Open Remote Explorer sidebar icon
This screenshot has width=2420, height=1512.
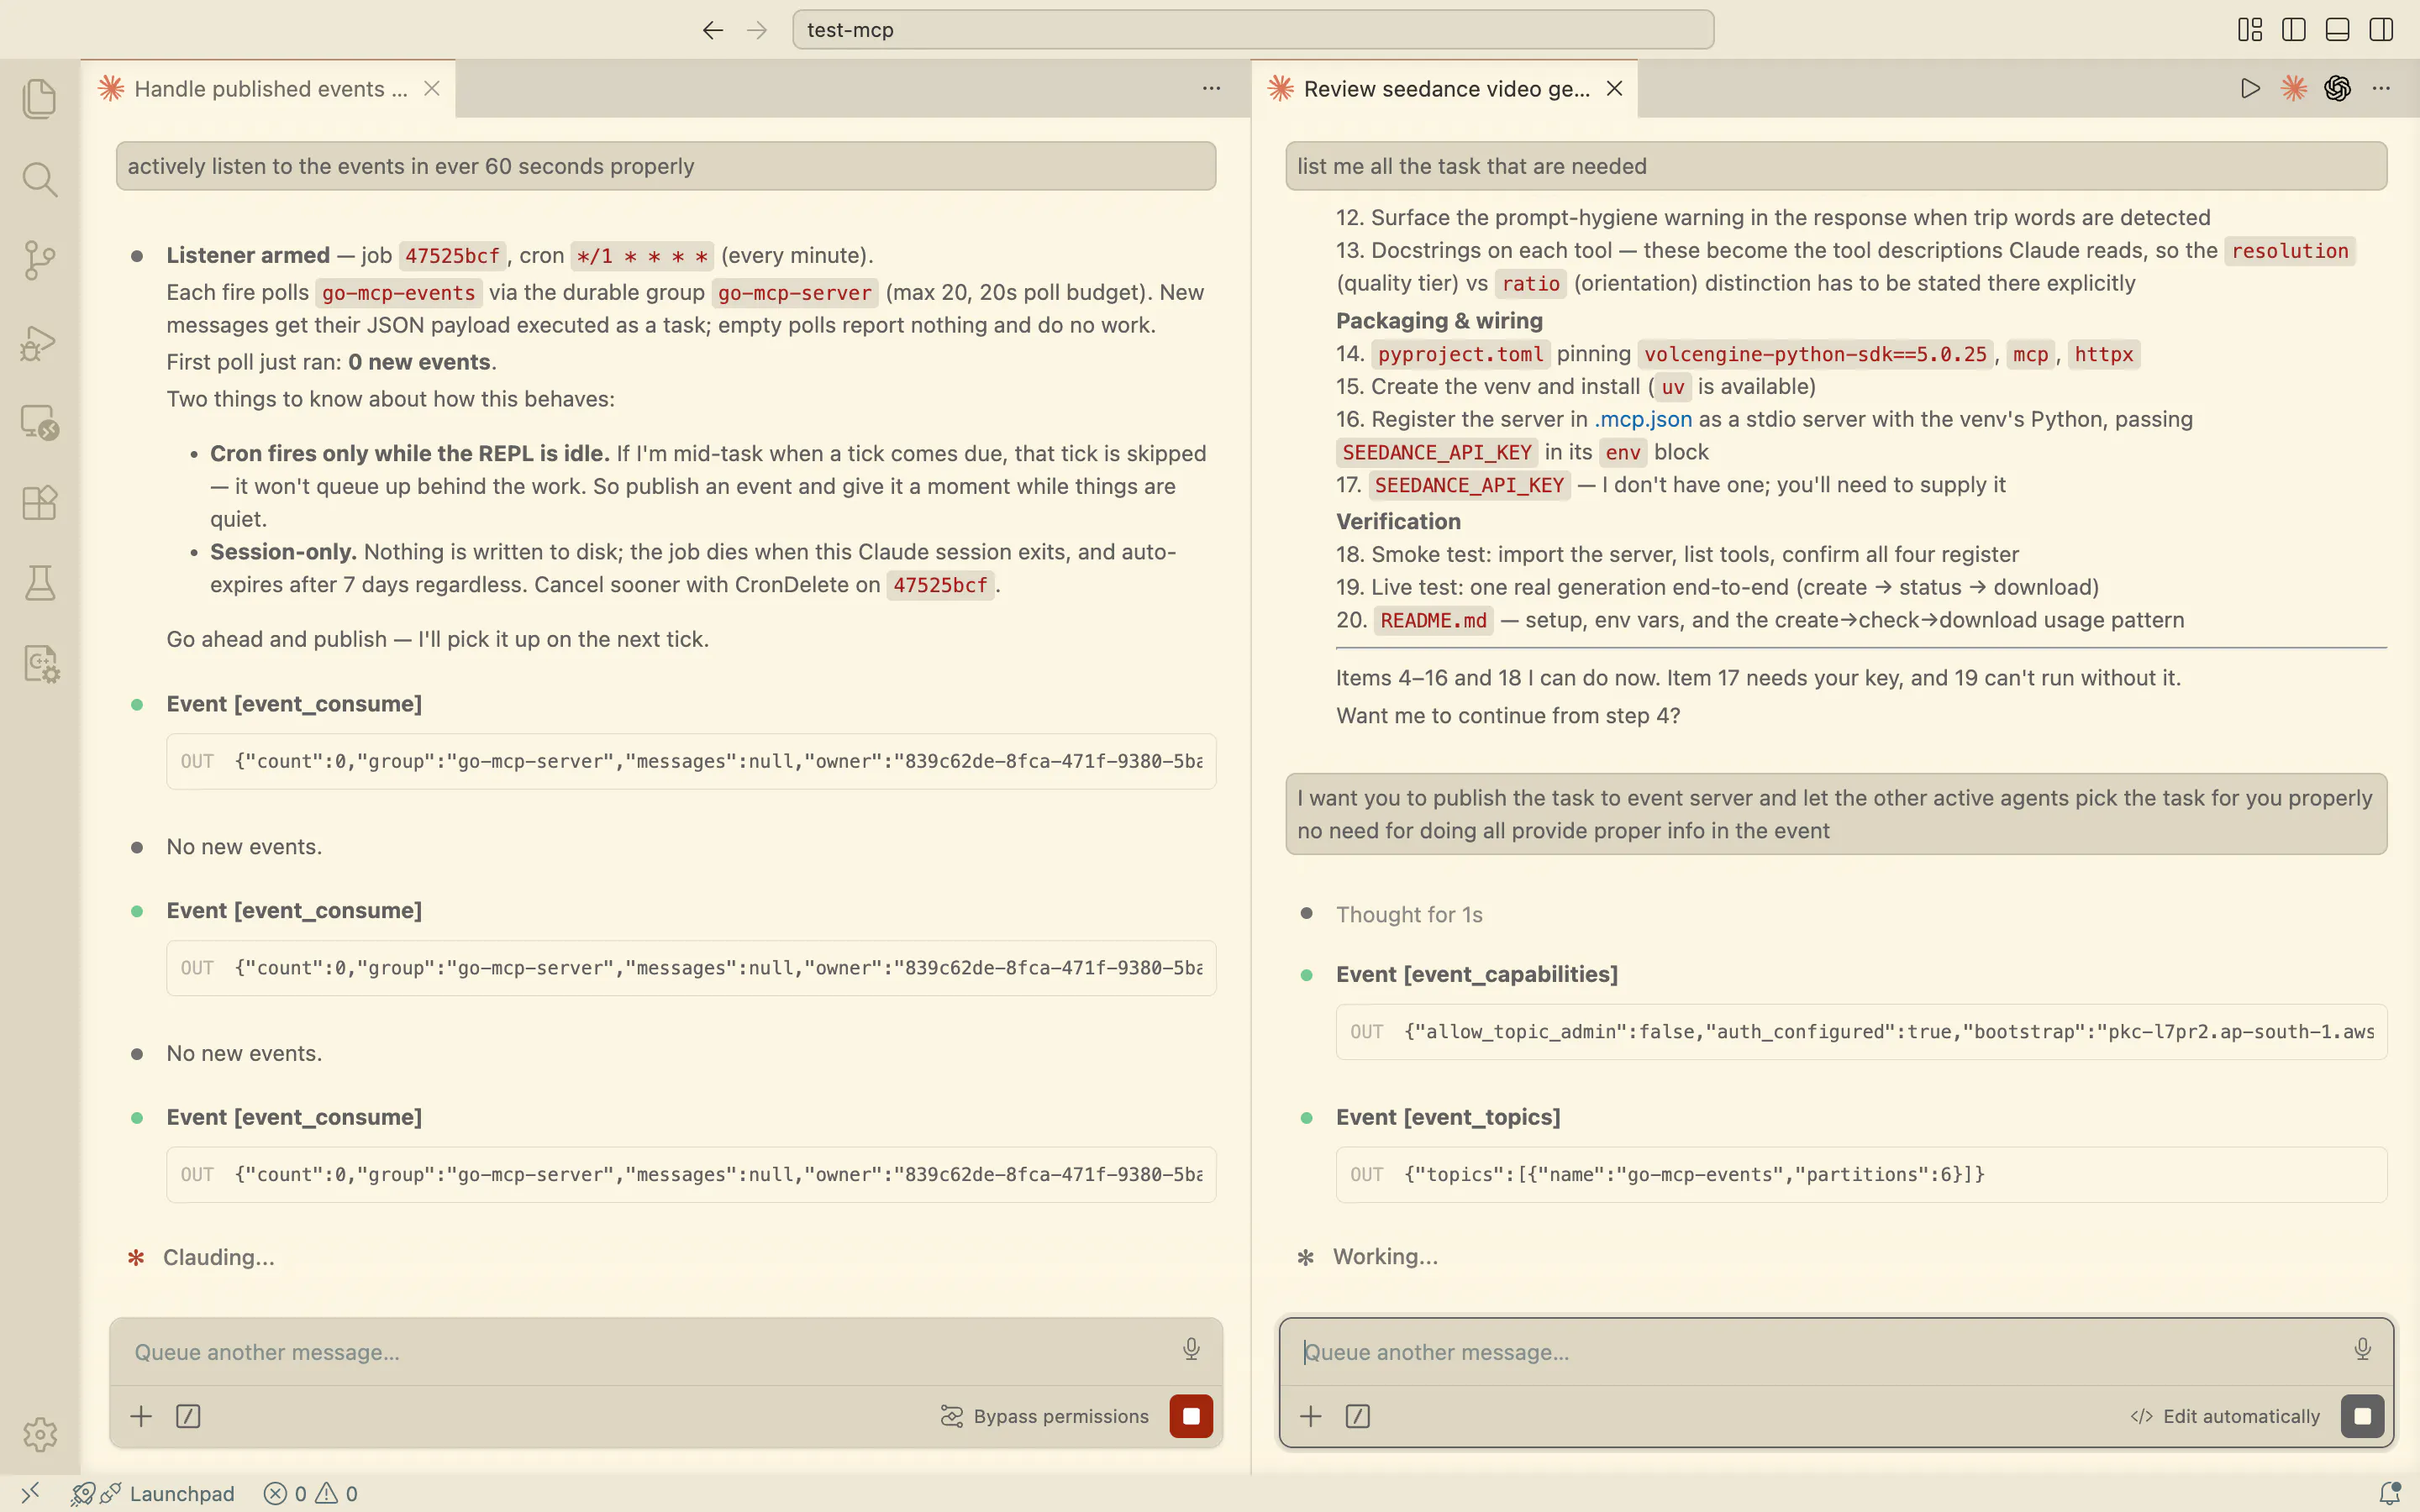pos(39,422)
